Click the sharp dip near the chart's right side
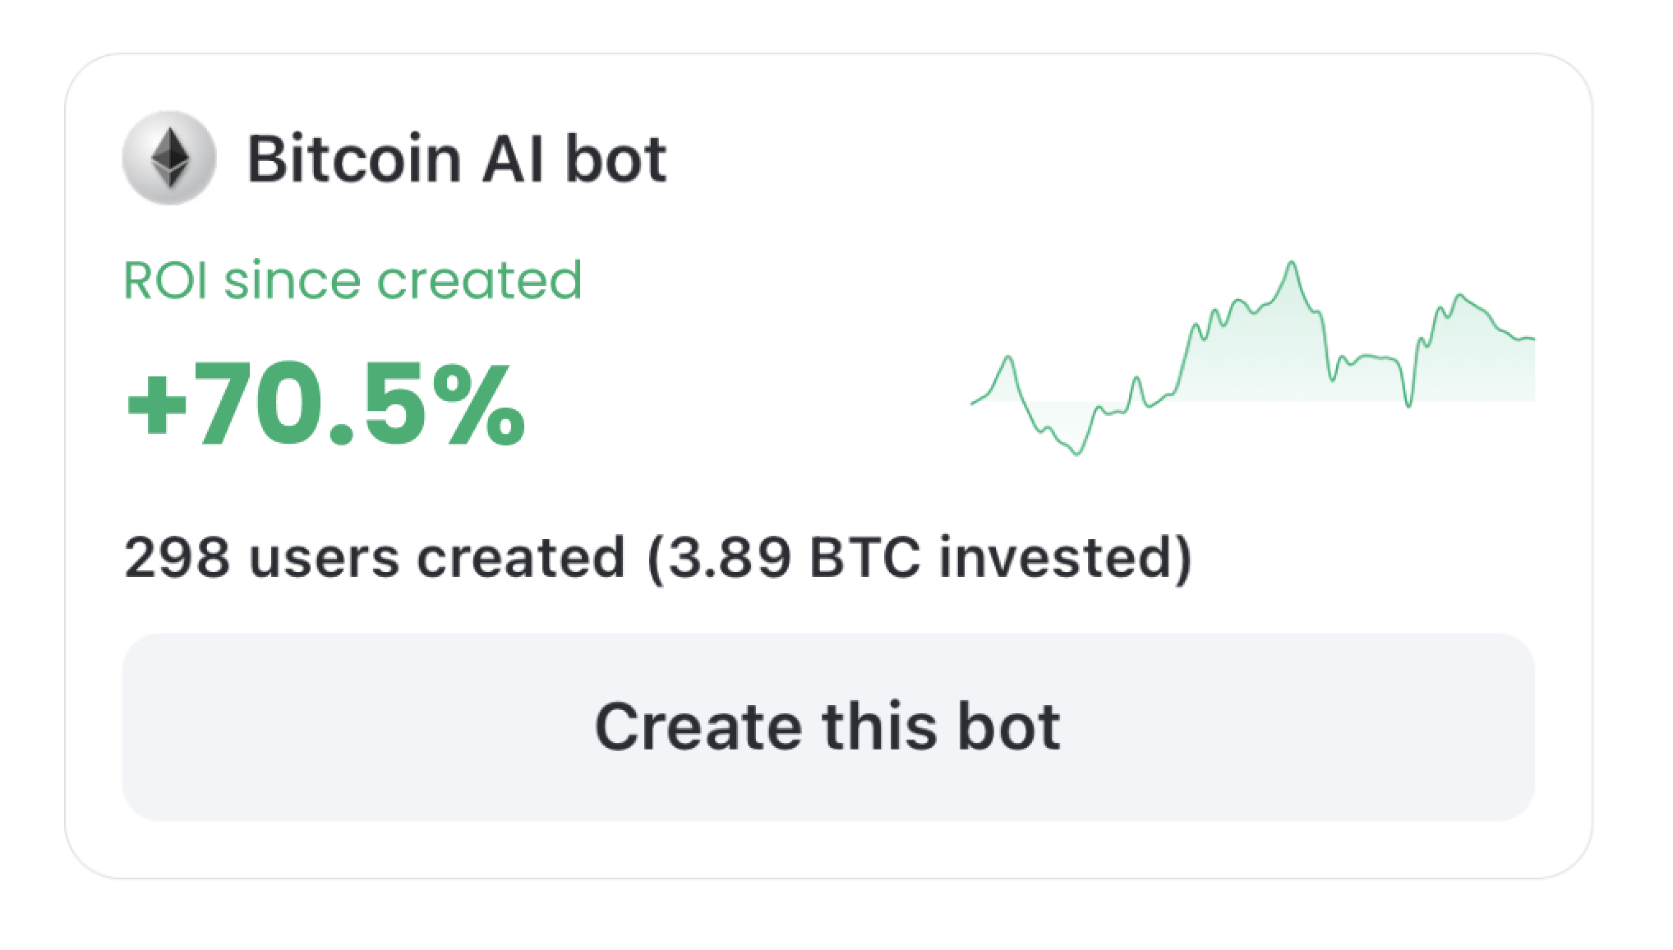This screenshot has width=1673, height=950. coord(1409,404)
